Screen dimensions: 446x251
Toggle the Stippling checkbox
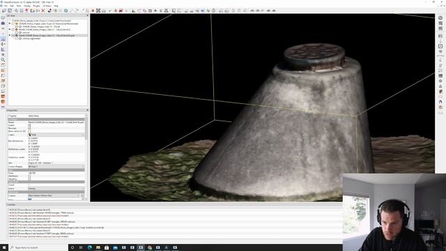pyautogui.click(x=29, y=179)
